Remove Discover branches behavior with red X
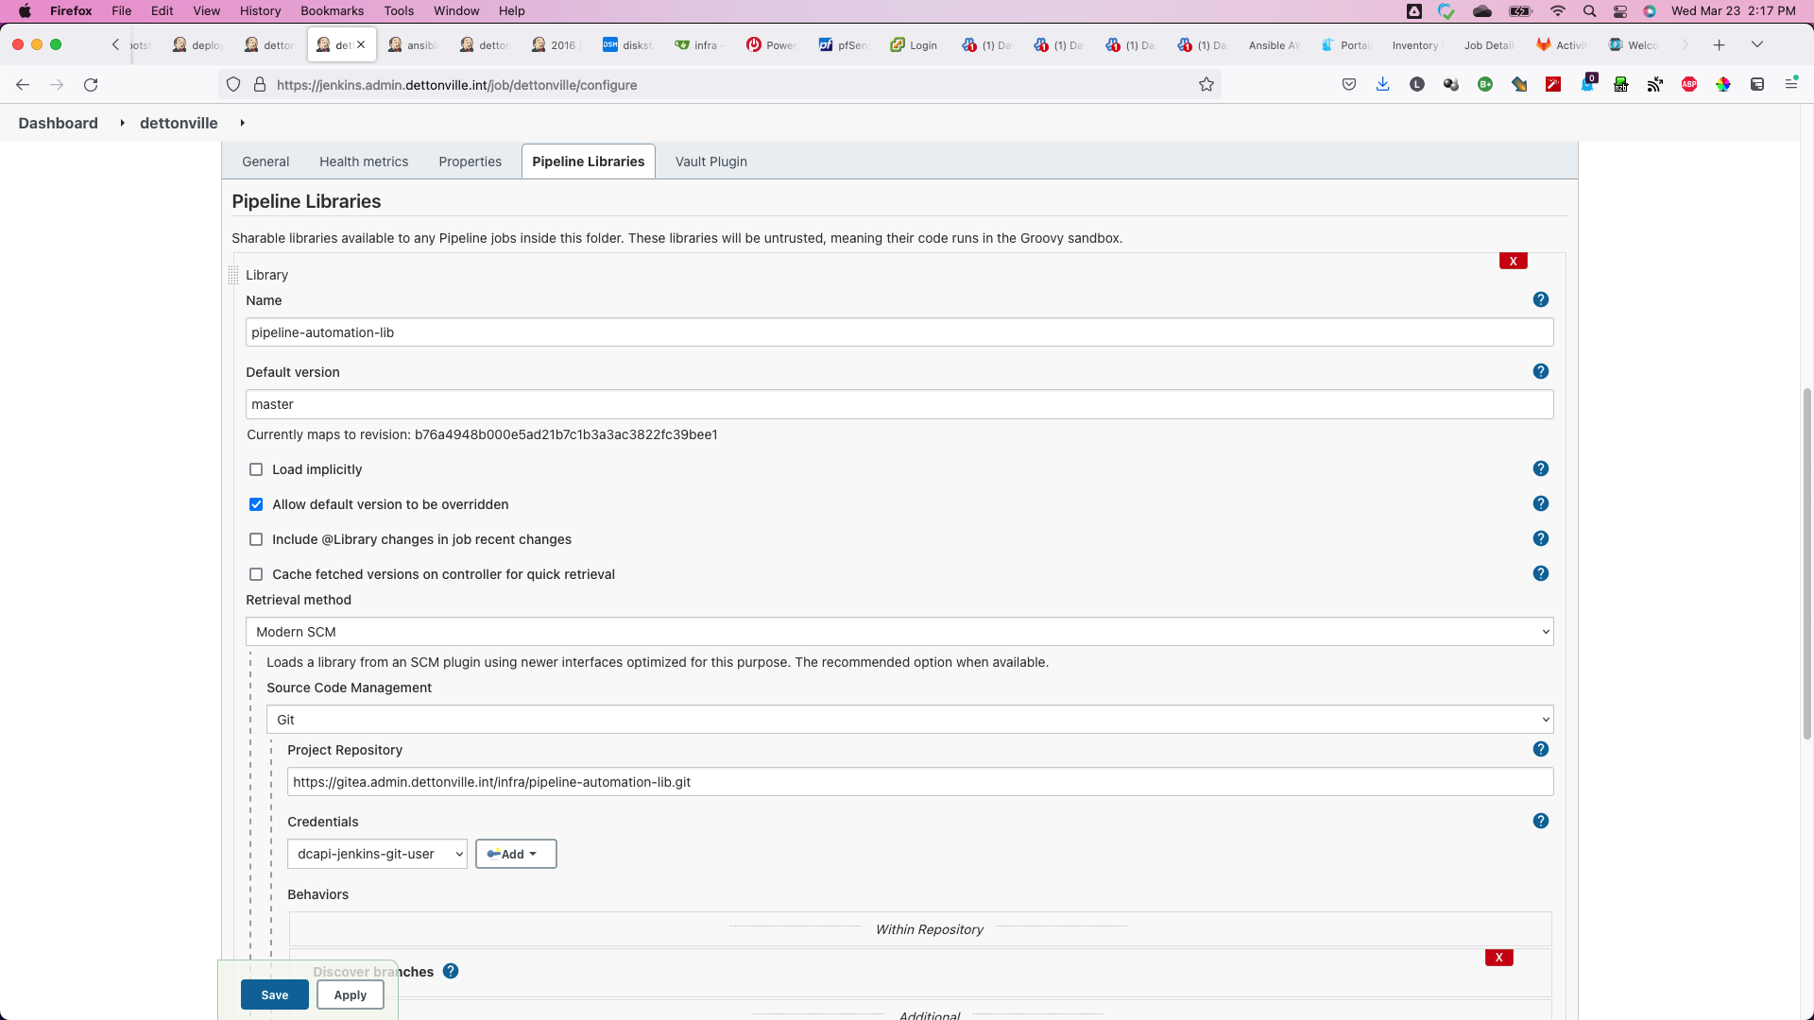 (x=1498, y=957)
